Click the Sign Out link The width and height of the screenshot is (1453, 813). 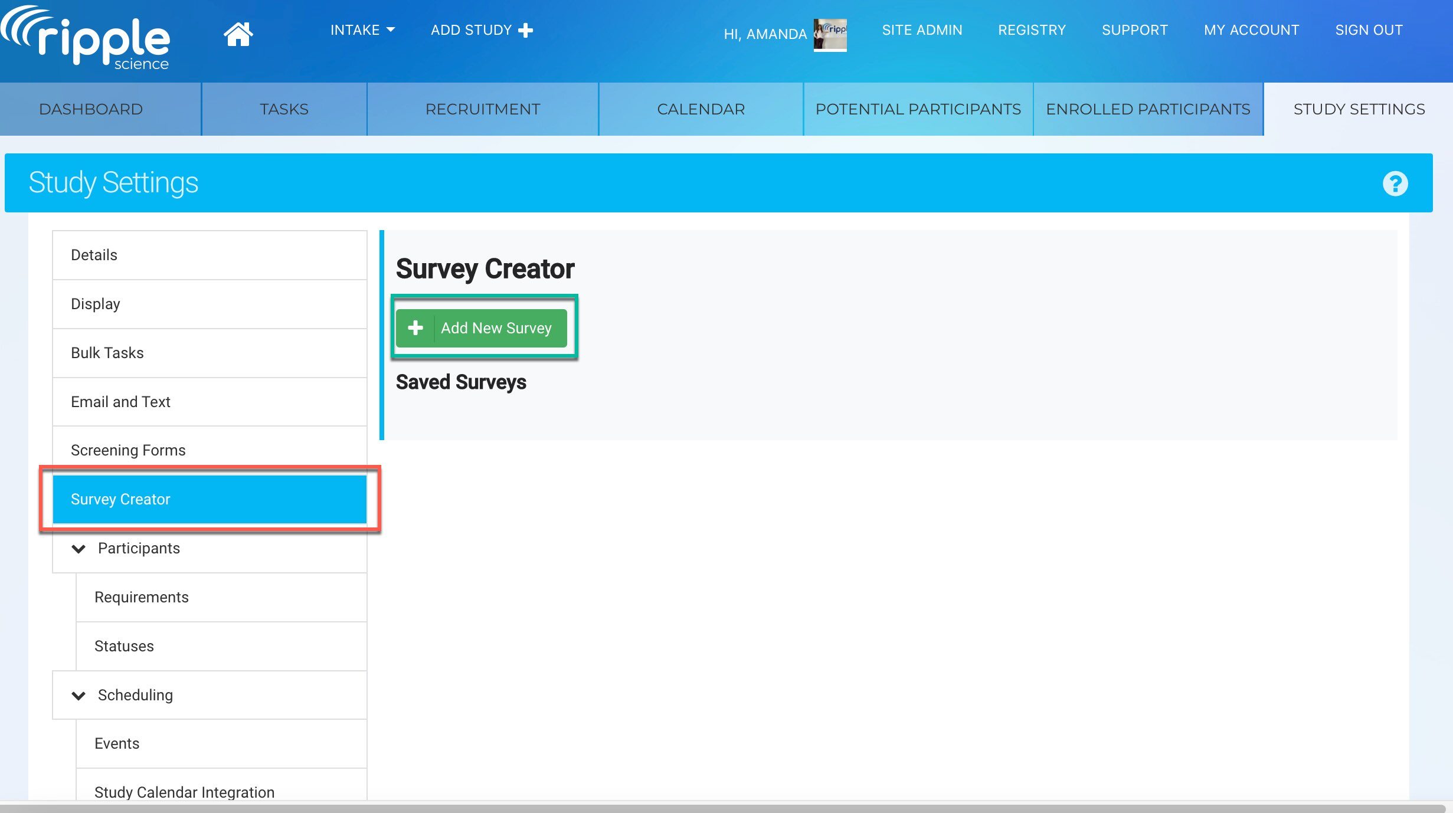[x=1369, y=30]
